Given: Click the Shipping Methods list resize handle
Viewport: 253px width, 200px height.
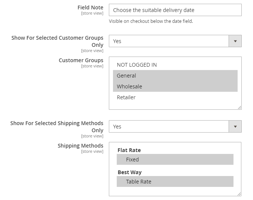Looking at the screenshot, I should (x=239, y=194).
